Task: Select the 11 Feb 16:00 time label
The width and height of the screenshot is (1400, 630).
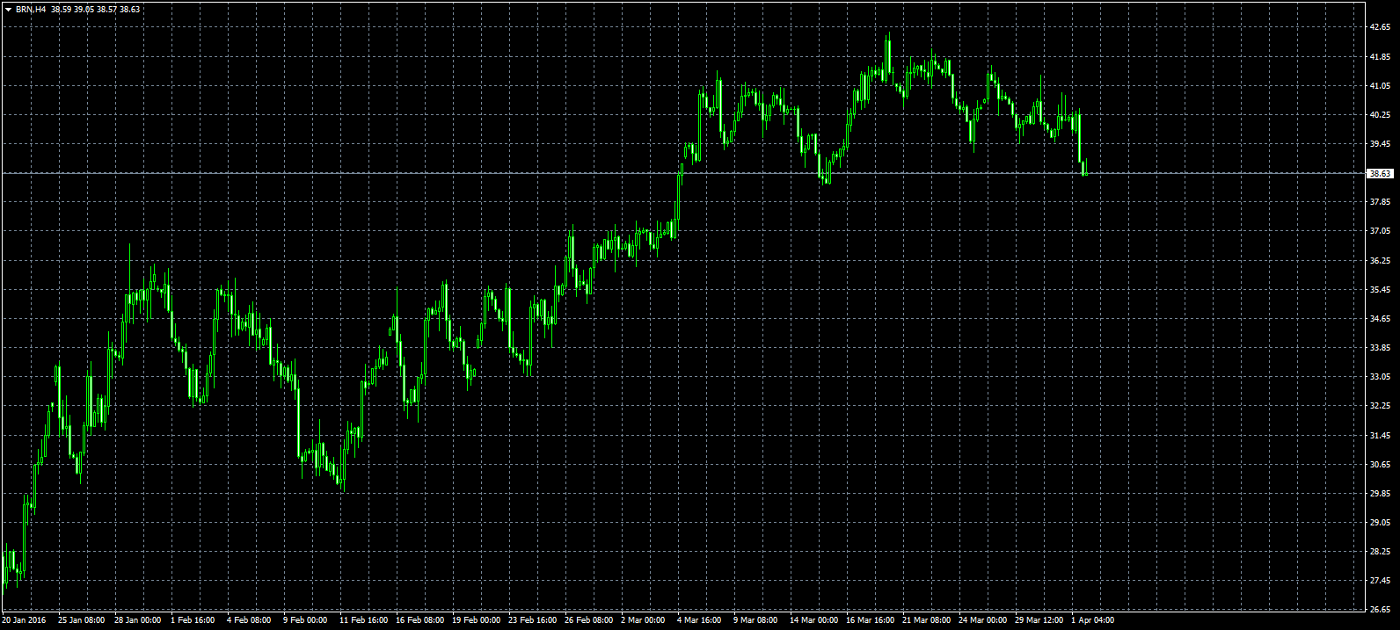Action: (x=363, y=620)
